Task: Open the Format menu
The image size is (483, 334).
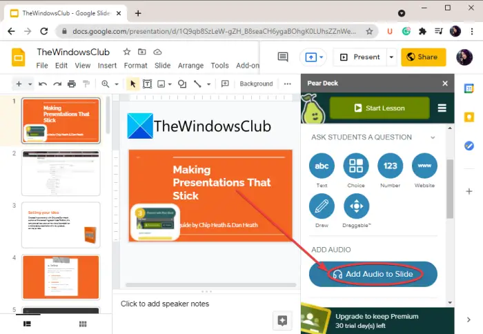Action: [x=135, y=66]
